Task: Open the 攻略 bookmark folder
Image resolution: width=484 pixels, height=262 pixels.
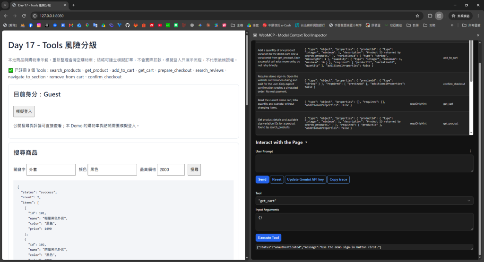Action: tap(429, 25)
